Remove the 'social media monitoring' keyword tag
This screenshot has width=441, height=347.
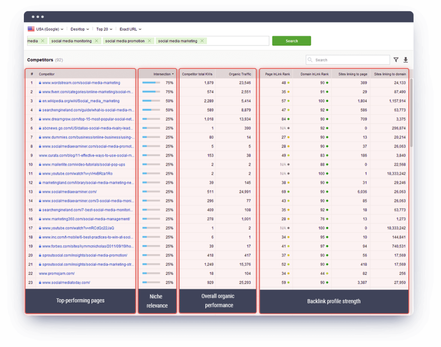96,40
